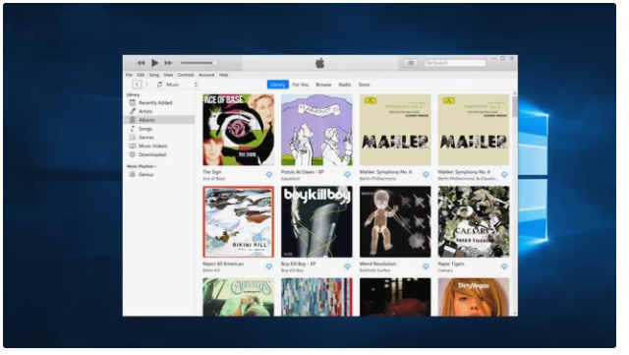Open the Weird Revolution album cover
This screenshot has width=629, height=355.
tap(395, 221)
